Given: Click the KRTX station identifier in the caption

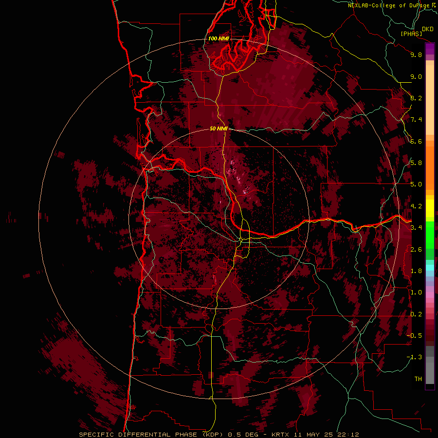Looking at the screenshot, I should click(x=281, y=435).
